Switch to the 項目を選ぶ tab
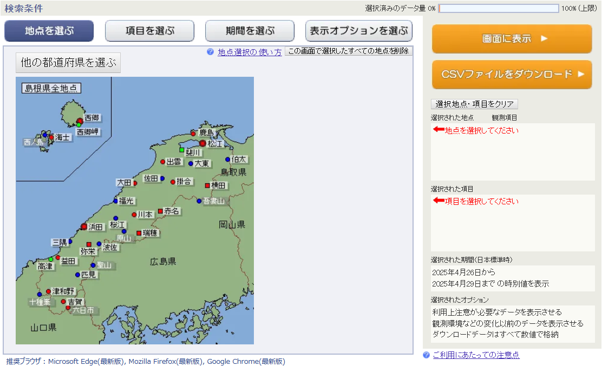Screen dimensions: 602x366 click(149, 31)
